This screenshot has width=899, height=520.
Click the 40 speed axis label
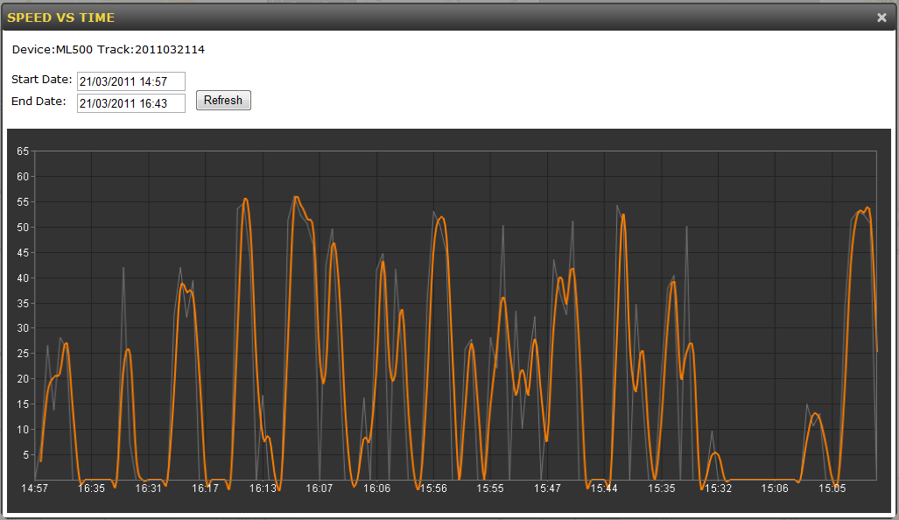23,278
